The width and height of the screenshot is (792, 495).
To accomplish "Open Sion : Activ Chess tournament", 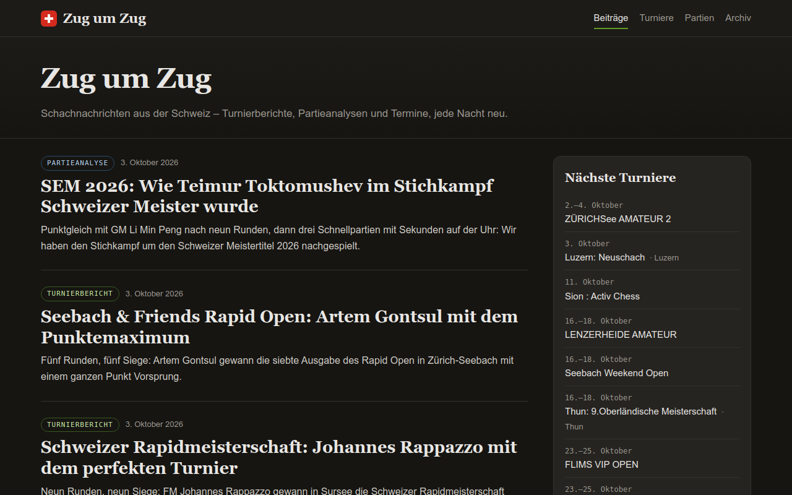I will (x=602, y=296).
